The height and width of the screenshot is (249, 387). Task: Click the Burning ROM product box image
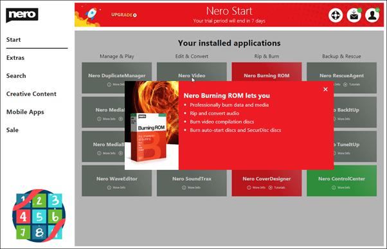pyautogui.click(x=148, y=137)
